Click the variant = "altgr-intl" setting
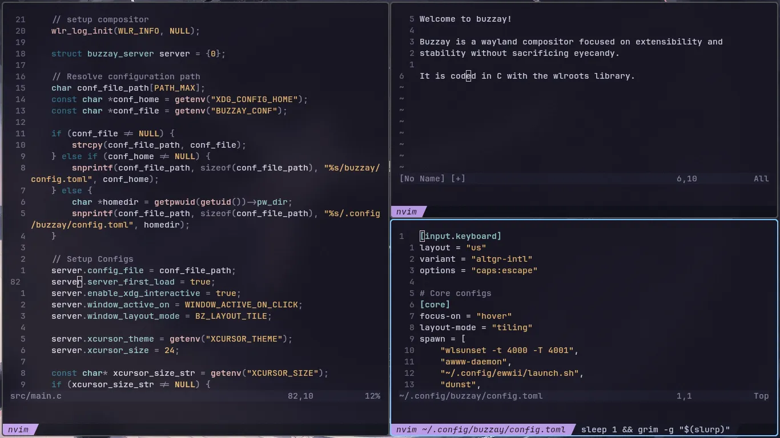 click(476, 259)
